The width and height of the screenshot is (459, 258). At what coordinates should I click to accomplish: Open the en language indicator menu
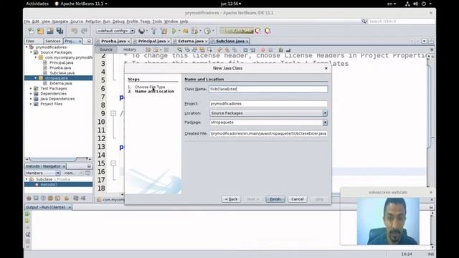coord(392,4)
